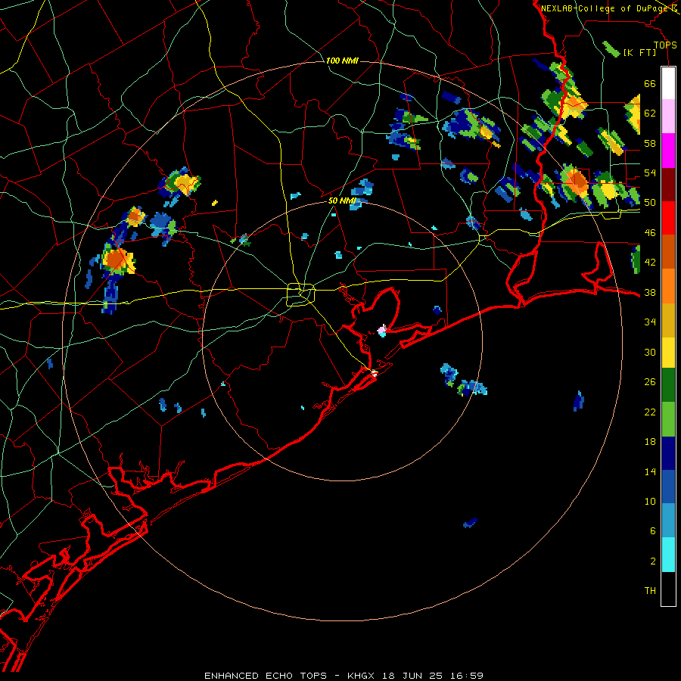Click the light pink legend swatch

pos(668,117)
